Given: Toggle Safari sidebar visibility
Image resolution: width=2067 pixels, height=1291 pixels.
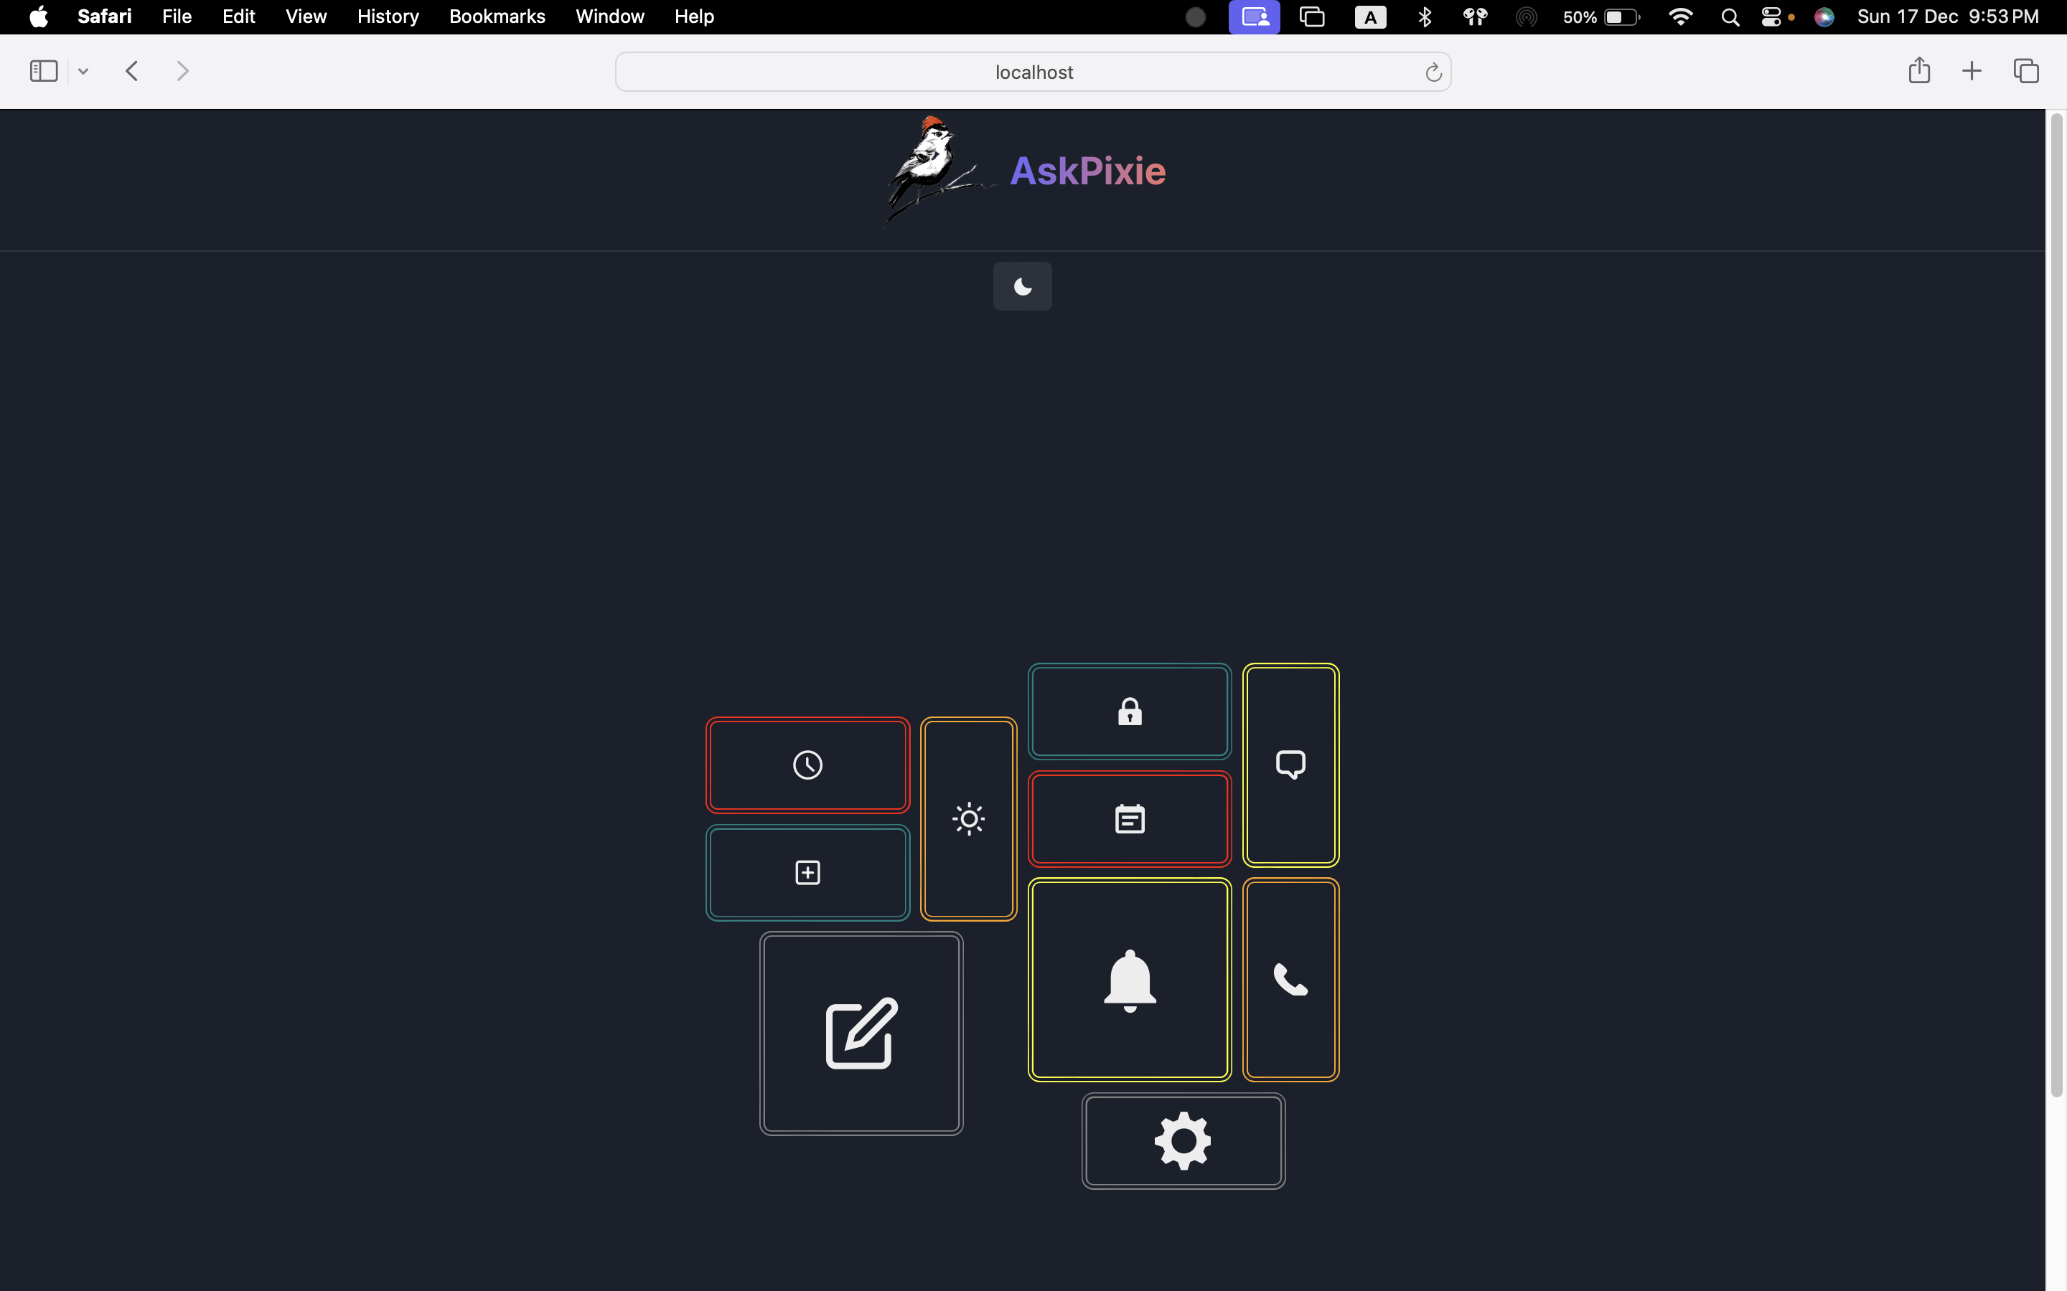Looking at the screenshot, I should (x=44, y=71).
